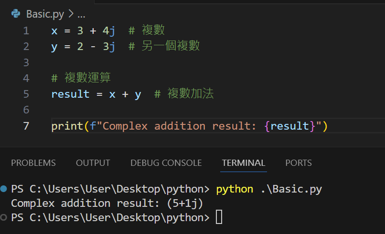
Task: Click line number 6 in the gutter
Action: [26, 110]
